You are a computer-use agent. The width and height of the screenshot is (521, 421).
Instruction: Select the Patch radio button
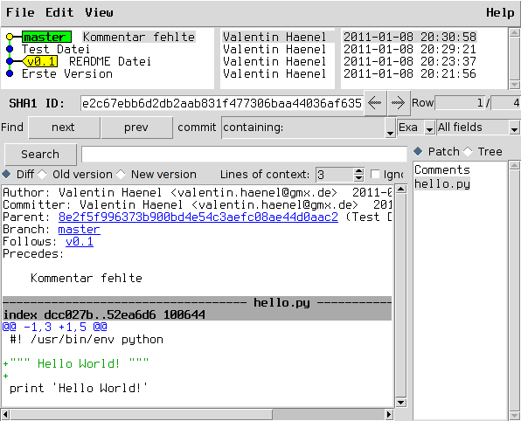pyautogui.click(x=418, y=151)
